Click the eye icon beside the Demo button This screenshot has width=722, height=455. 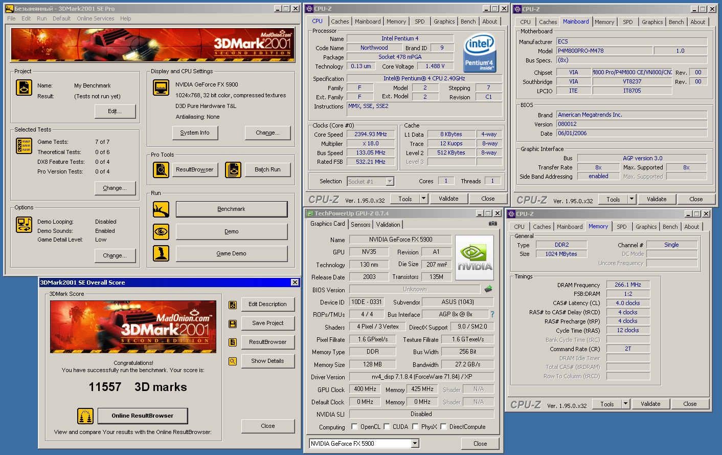click(x=161, y=231)
